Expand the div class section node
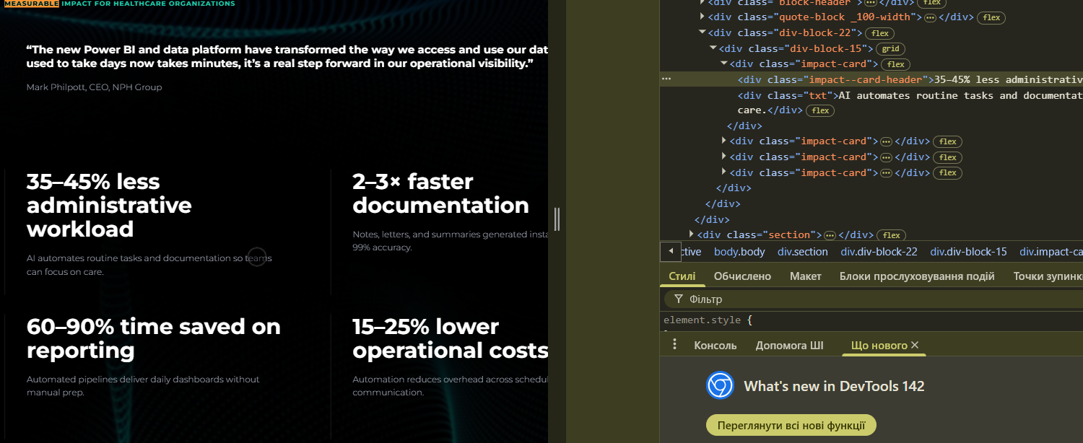Screen dimensions: 1083x443 692,234
